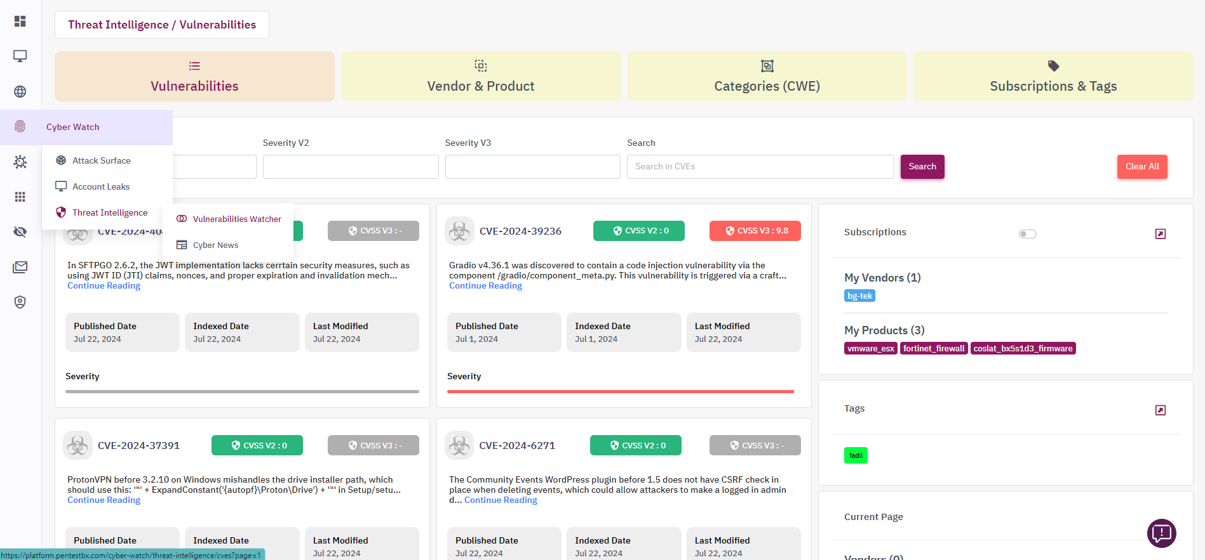Click the list icon above Vulnerabilities tab

tap(194, 66)
